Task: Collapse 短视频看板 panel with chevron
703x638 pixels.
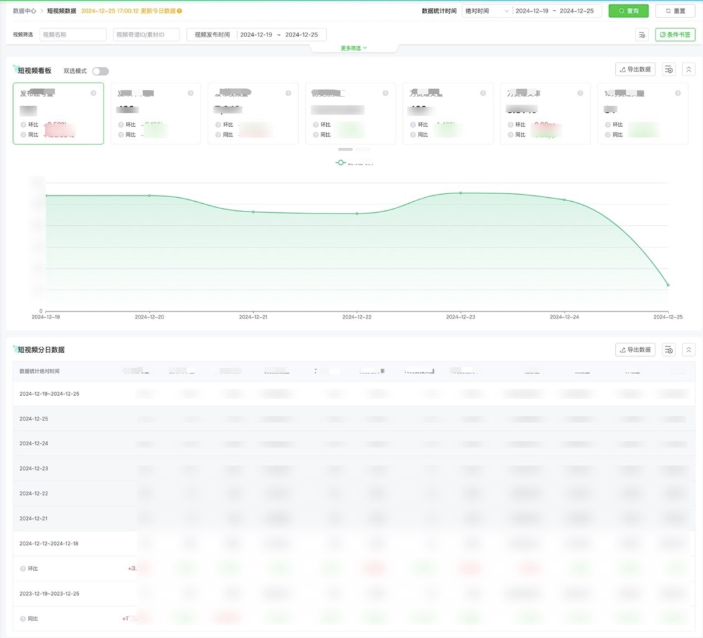Action: click(x=689, y=69)
